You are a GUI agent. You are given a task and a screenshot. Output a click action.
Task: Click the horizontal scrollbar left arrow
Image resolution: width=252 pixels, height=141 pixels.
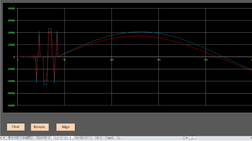[x=187, y=138]
